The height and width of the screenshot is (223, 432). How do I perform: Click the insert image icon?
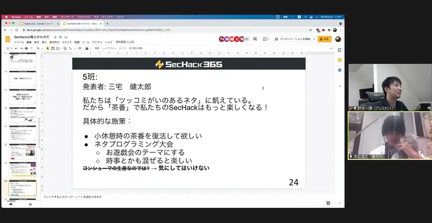[x=57, y=48]
